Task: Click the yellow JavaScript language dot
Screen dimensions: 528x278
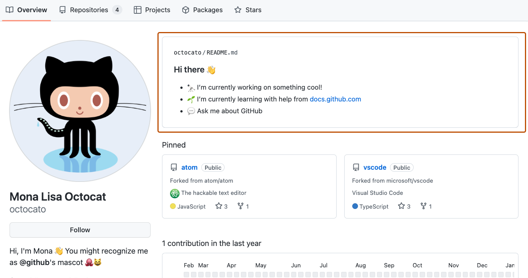Action: [174, 206]
